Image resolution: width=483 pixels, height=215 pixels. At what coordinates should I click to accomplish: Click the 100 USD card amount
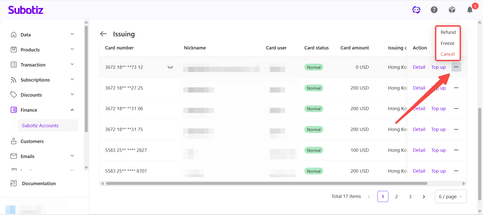tap(360, 150)
